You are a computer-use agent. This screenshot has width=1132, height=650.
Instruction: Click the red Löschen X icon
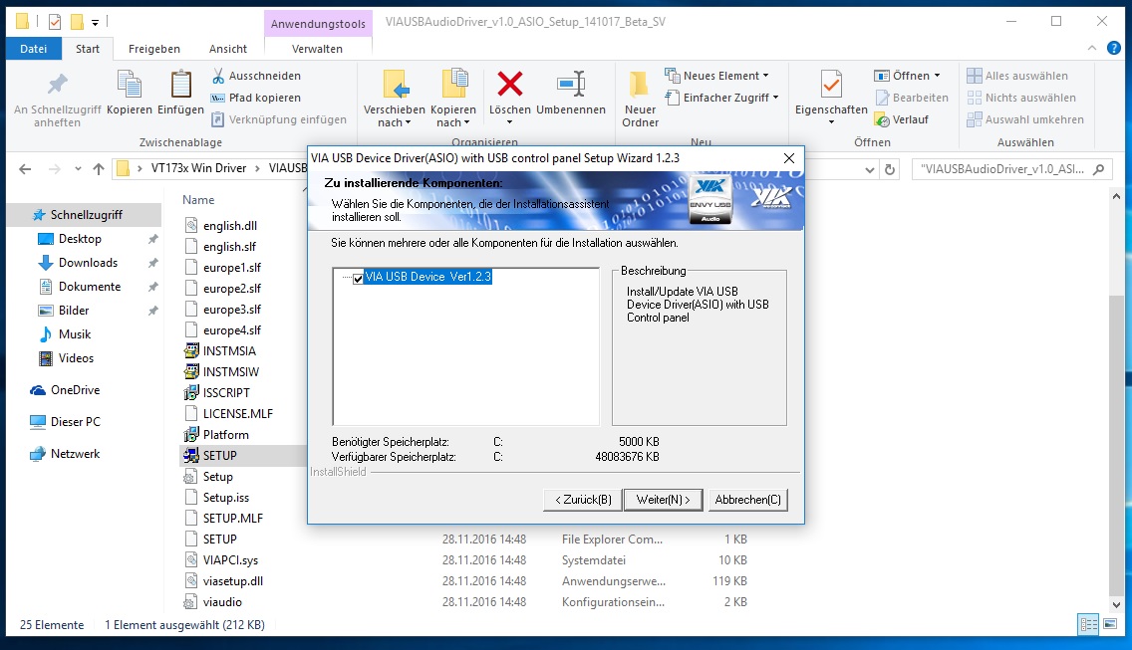[x=509, y=84]
